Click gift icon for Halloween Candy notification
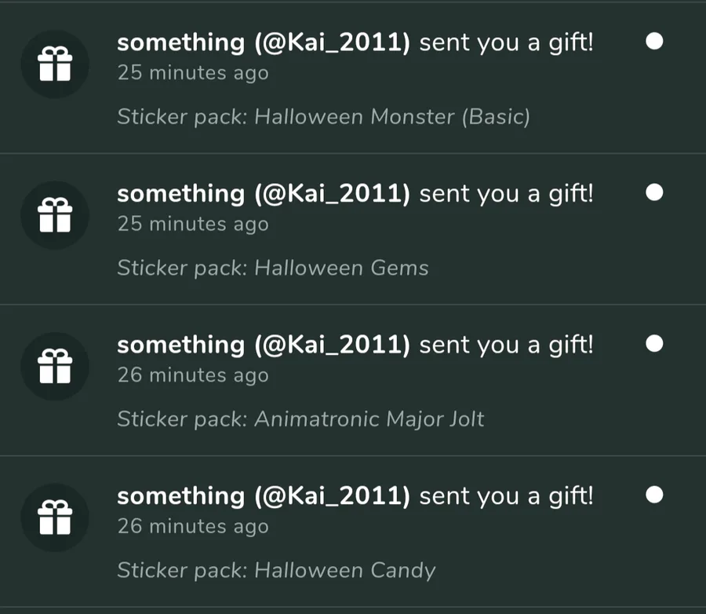The height and width of the screenshot is (614, 706). click(x=55, y=517)
